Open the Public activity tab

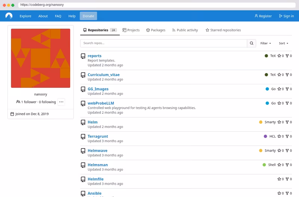pos(185,30)
